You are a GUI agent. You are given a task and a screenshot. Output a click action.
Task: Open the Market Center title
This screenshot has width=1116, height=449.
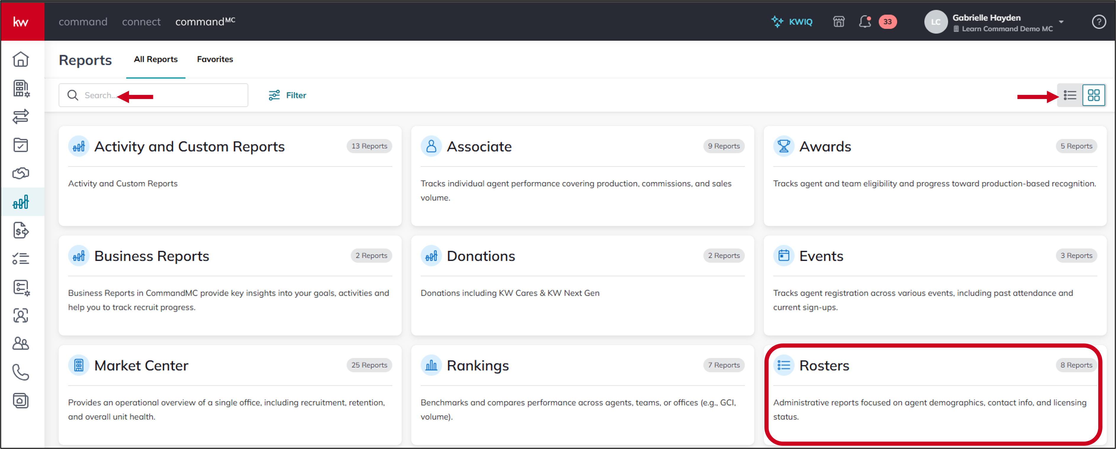141,366
